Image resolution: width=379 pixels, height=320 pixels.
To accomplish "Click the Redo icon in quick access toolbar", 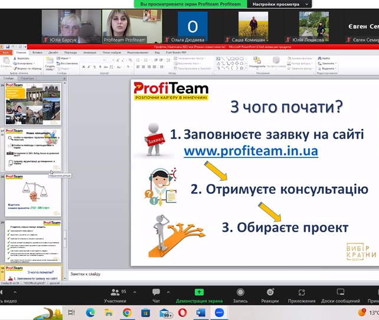I will (20, 47).
